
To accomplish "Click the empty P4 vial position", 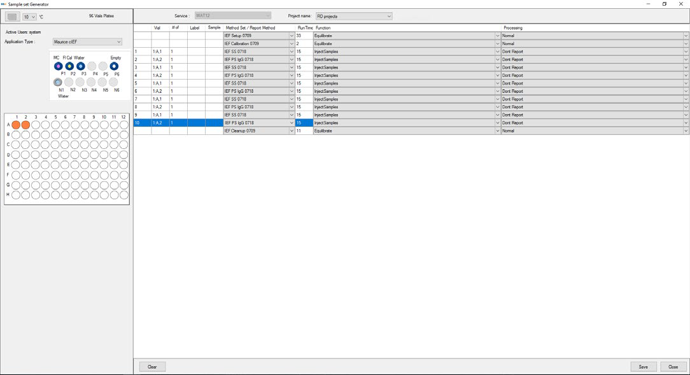I will (92, 66).
